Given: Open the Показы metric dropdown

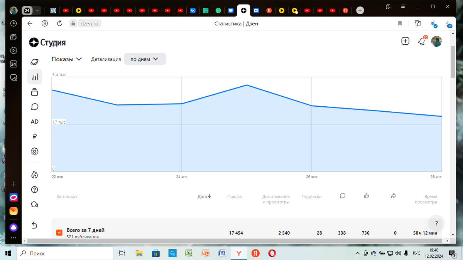Looking at the screenshot, I should pyautogui.click(x=67, y=59).
